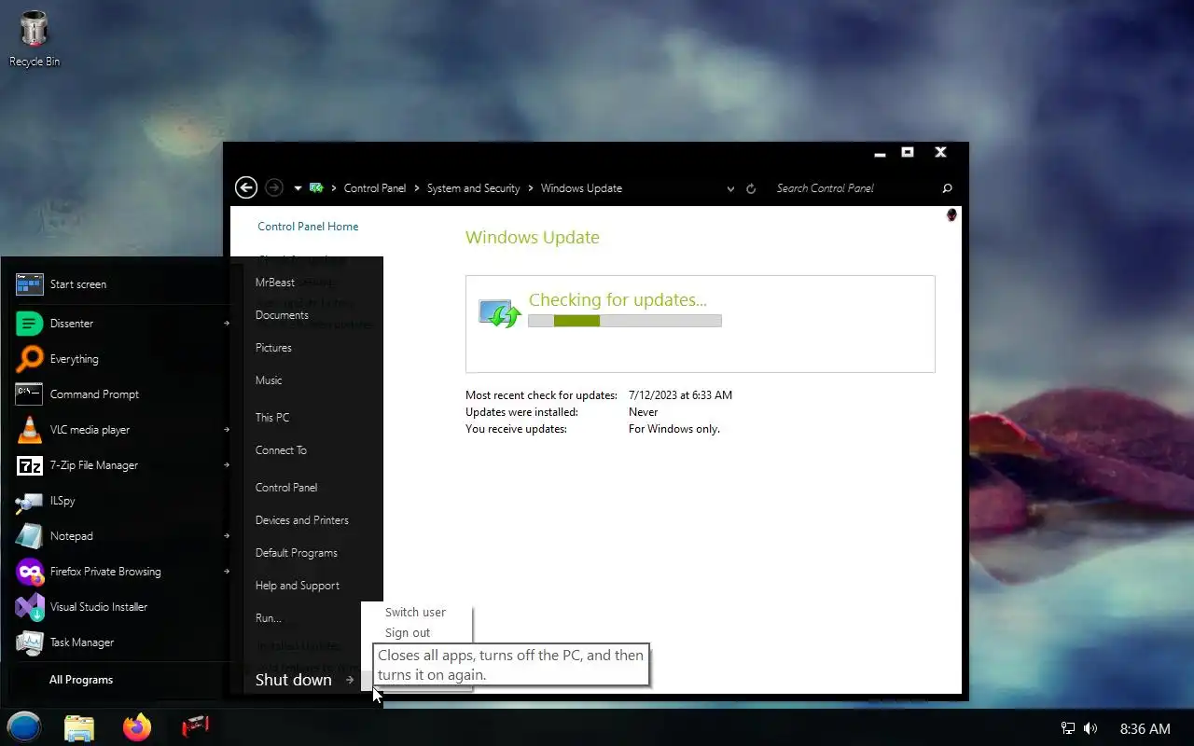Screen dimensions: 1194x746
Task: Select Switch user option
Action: [x=416, y=613]
